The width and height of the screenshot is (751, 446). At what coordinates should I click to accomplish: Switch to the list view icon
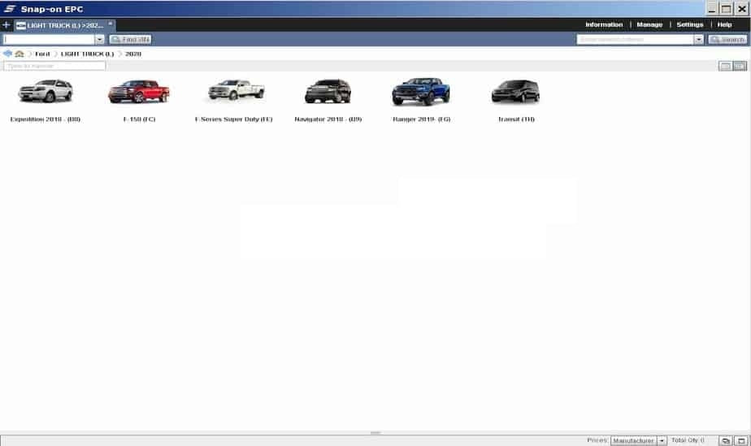725,66
